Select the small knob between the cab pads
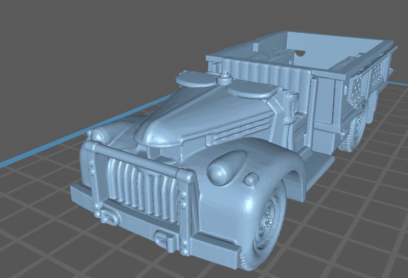Viewport: 408px width, 278px height. coord(225,77)
